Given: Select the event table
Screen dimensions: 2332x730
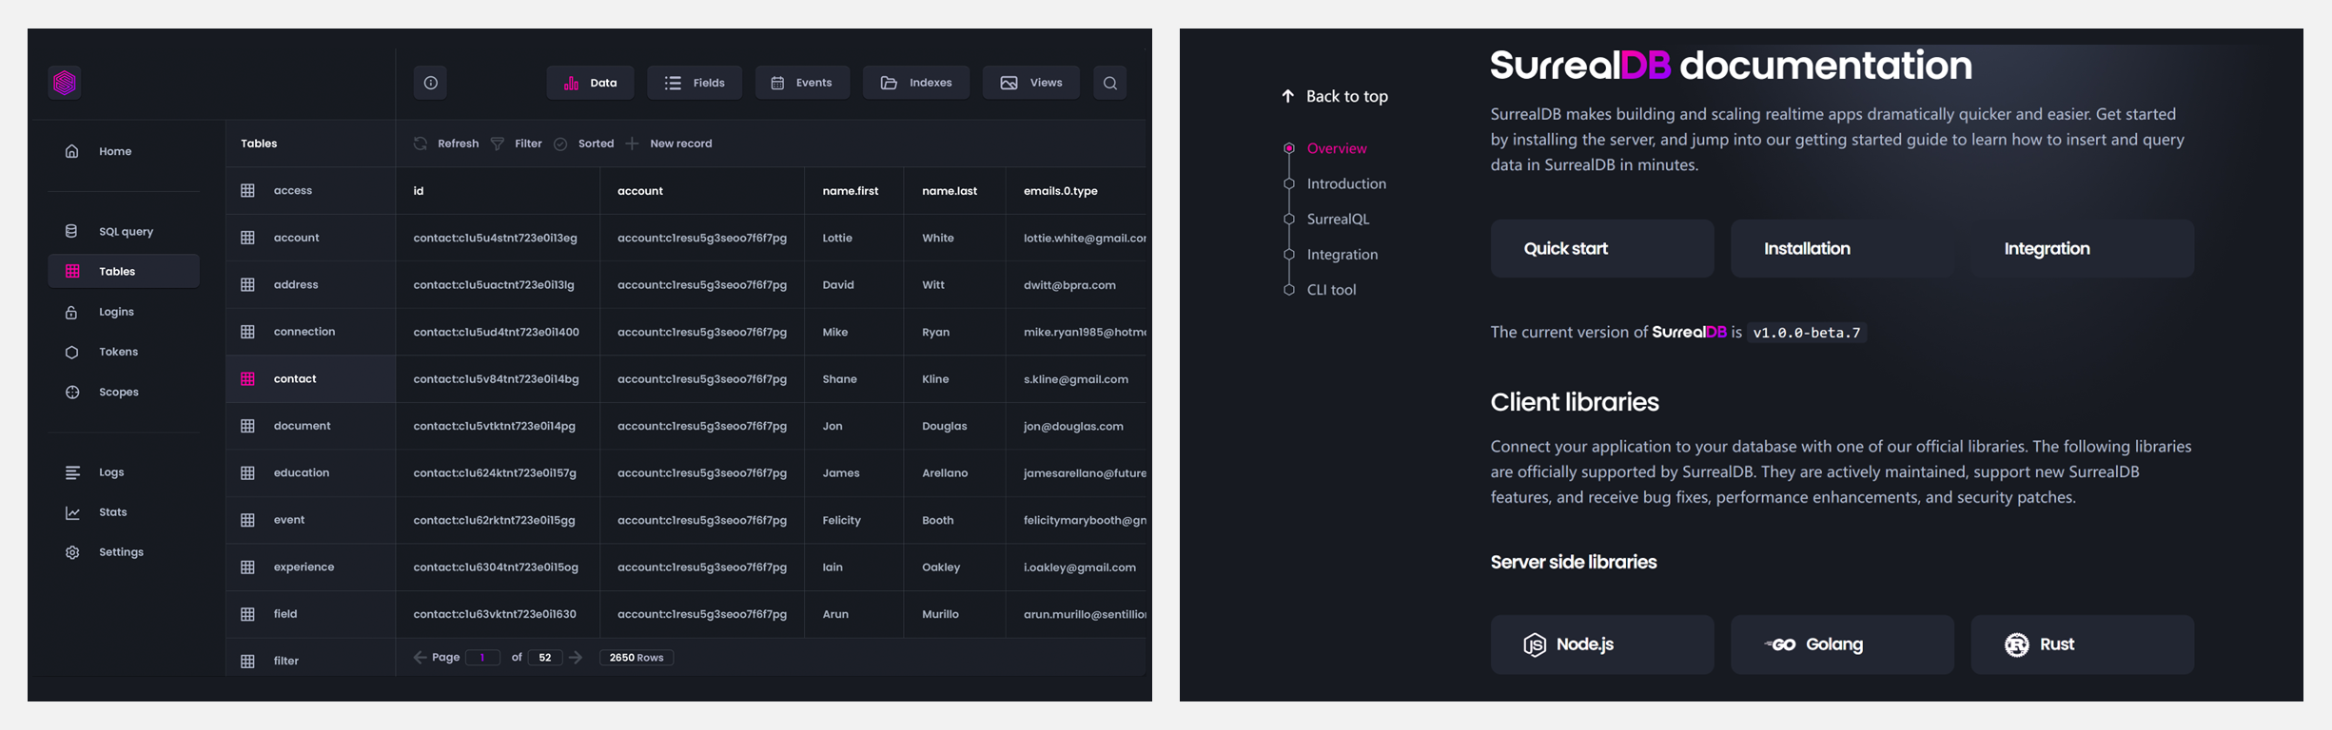Looking at the screenshot, I should 311,520.
